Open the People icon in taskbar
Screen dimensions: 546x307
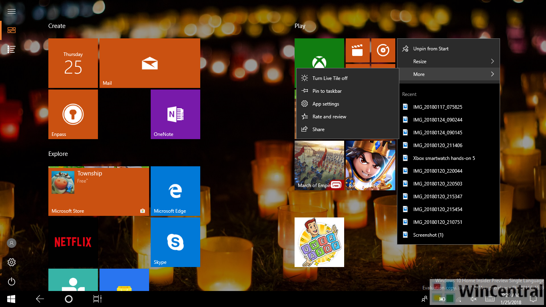(424, 299)
